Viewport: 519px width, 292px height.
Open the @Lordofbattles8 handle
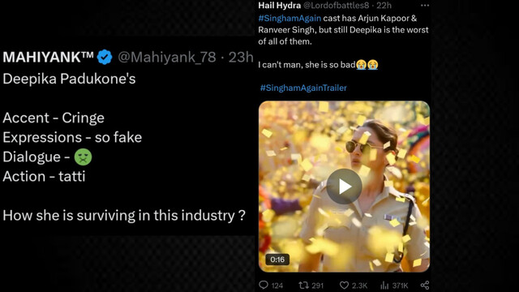(336, 6)
